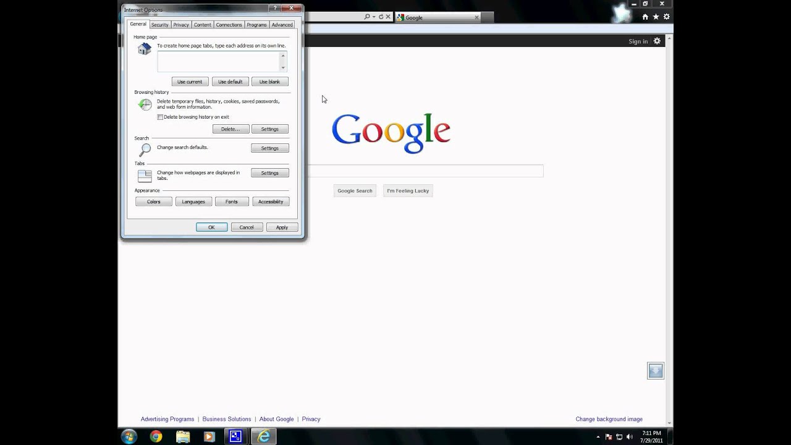Click the IE Home icon in toolbar
The image size is (791, 445).
coord(645,17)
